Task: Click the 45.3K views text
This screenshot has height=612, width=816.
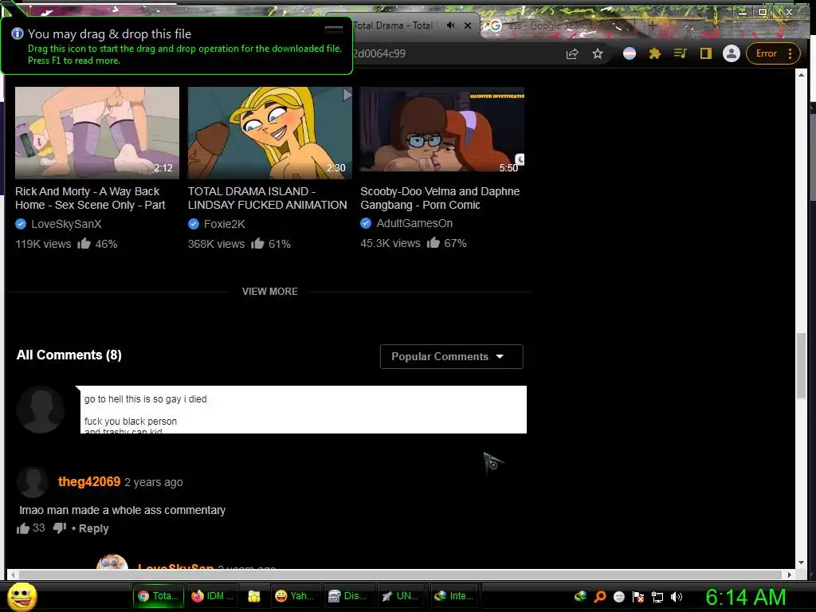Action: [x=390, y=243]
